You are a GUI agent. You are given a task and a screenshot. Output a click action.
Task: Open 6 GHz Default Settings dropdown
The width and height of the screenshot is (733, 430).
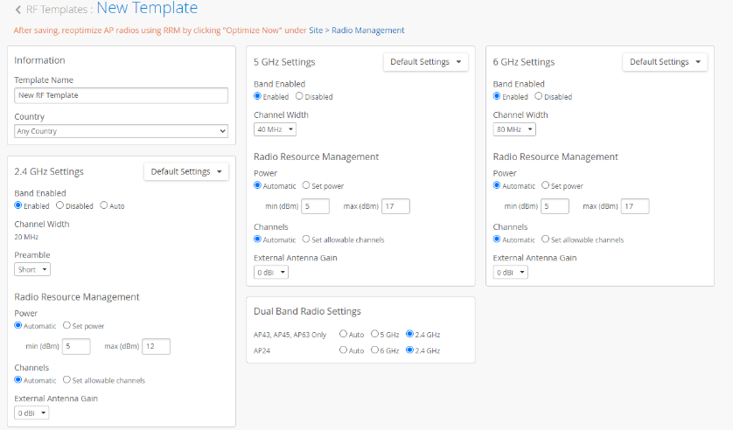[665, 62]
